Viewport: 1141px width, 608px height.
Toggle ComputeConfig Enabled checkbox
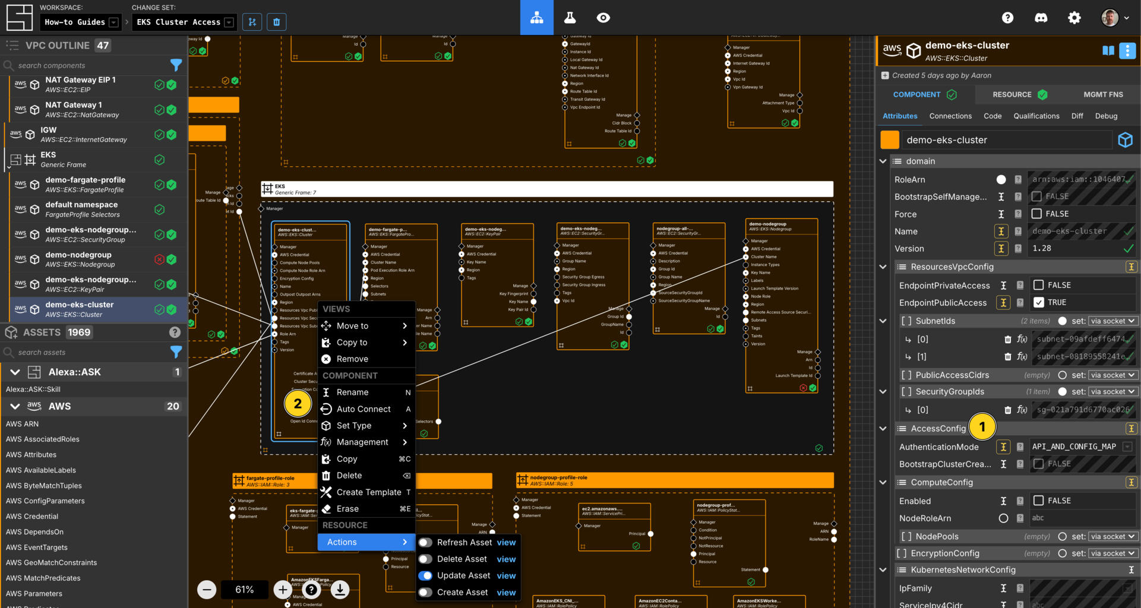point(1038,501)
